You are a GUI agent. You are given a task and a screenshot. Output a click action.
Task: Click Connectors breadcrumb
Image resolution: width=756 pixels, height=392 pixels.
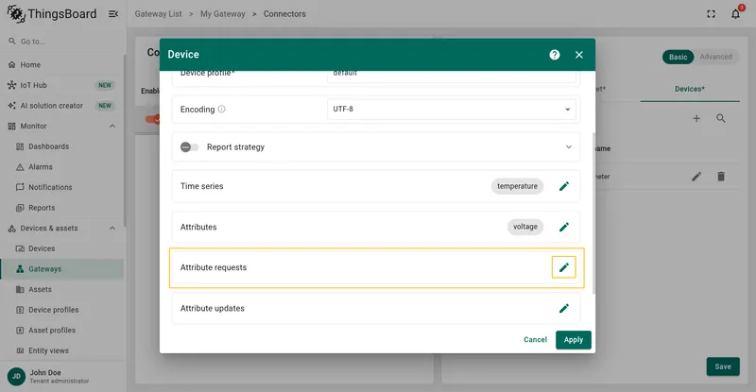pyautogui.click(x=284, y=14)
